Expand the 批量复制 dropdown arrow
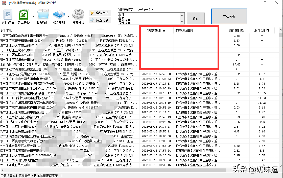Viewport: 283px width, 178px height. click(x=68, y=16)
